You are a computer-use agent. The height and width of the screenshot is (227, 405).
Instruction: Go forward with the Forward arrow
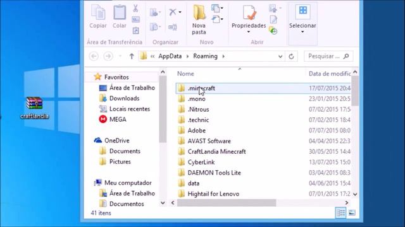(x=108, y=56)
